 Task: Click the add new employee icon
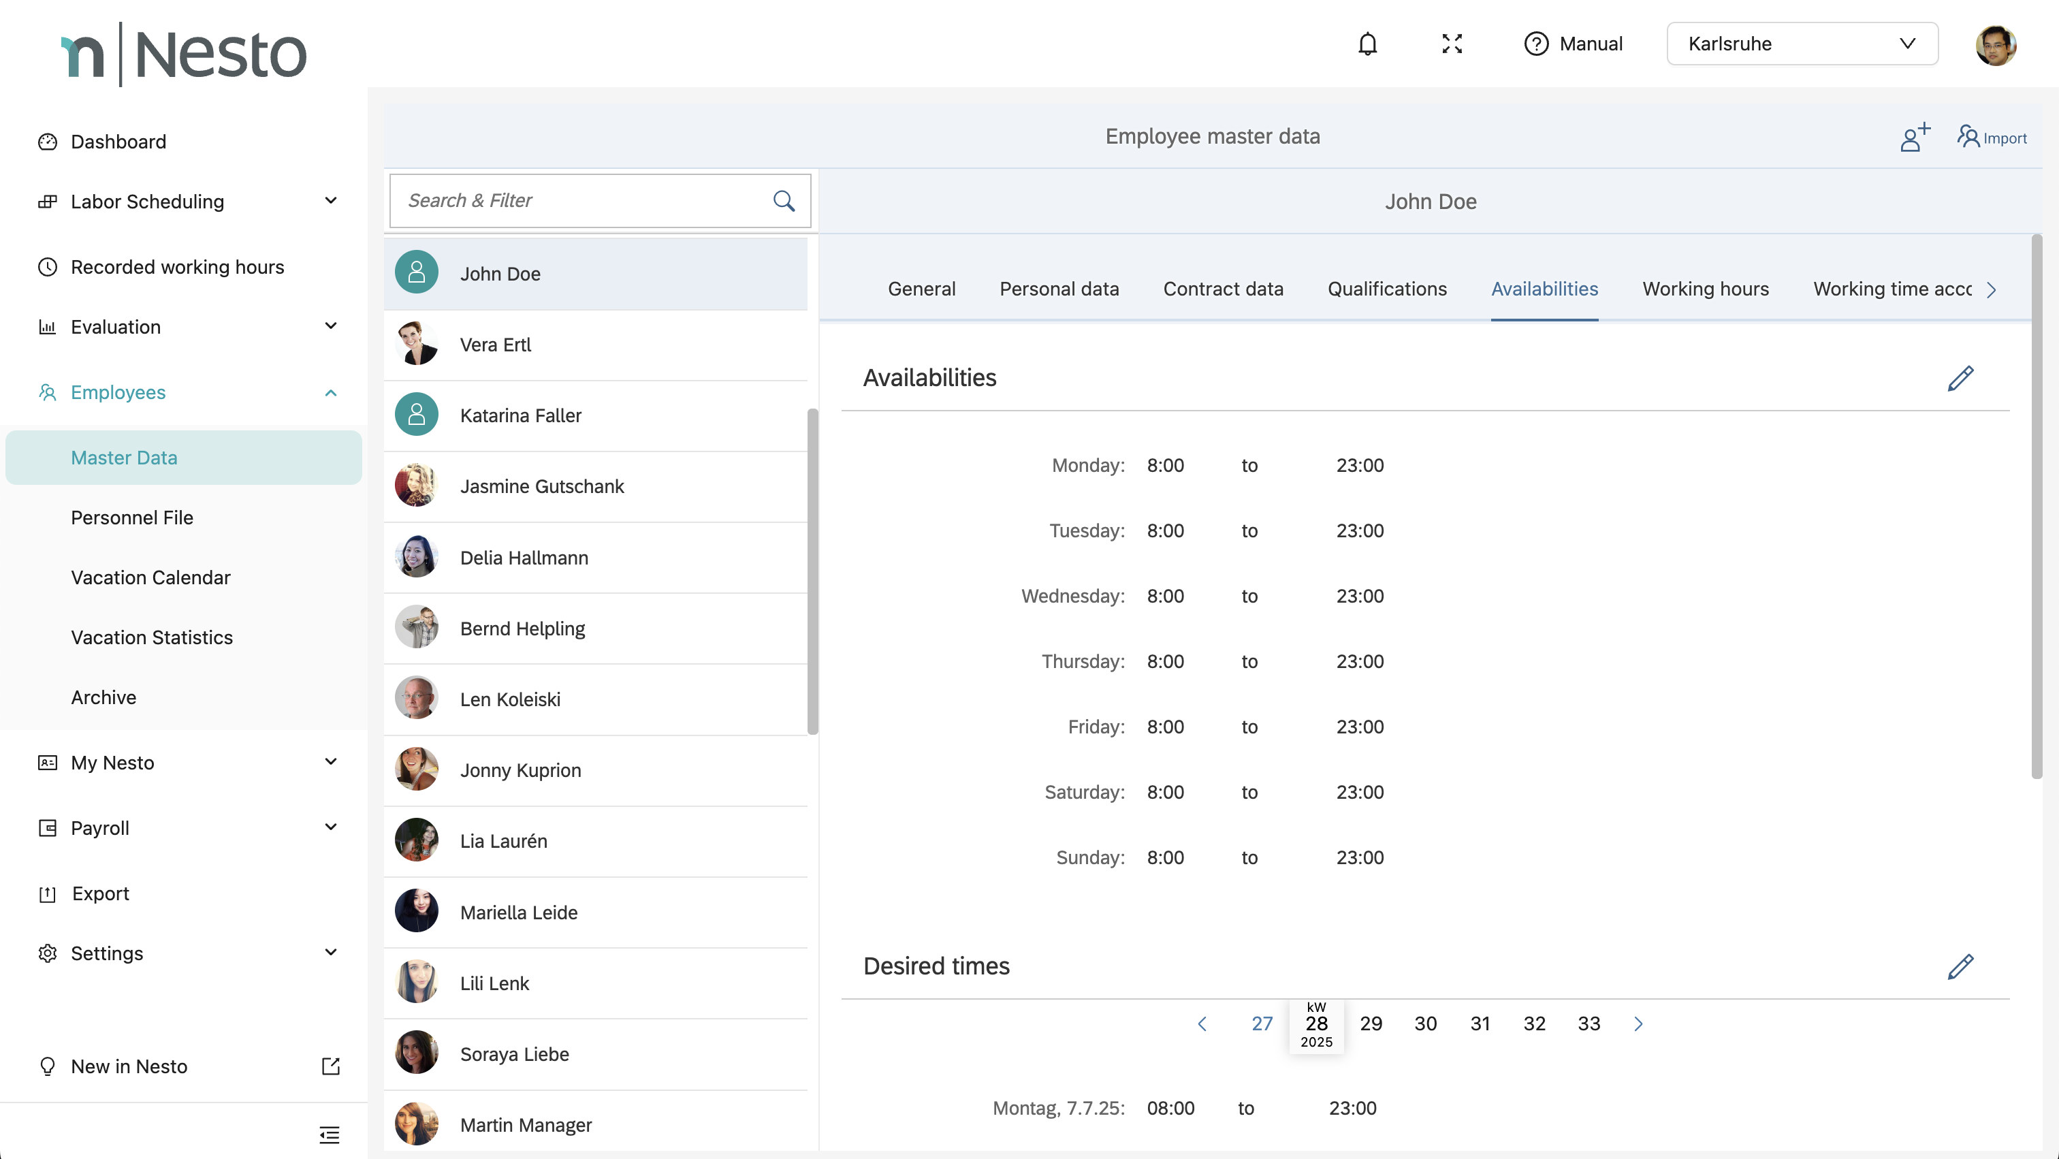tap(1915, 137)
